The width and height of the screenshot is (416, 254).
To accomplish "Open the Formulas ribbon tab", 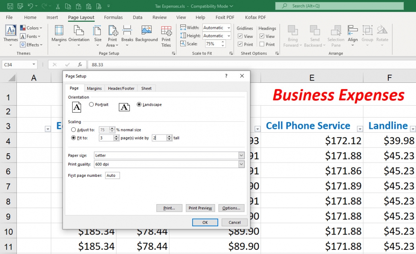I will click(113, 17).
